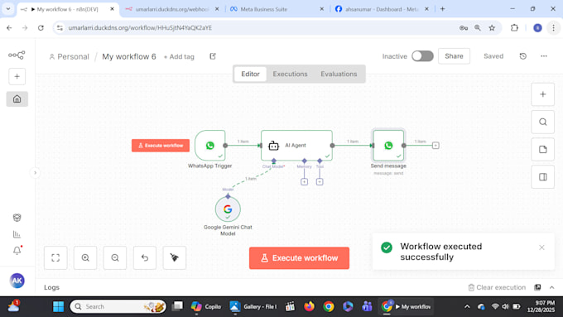Image resolution: width=563 pixels, height=317 pixels.
Task: Toggle the side panel icon on the right
Action: [542, 177]
